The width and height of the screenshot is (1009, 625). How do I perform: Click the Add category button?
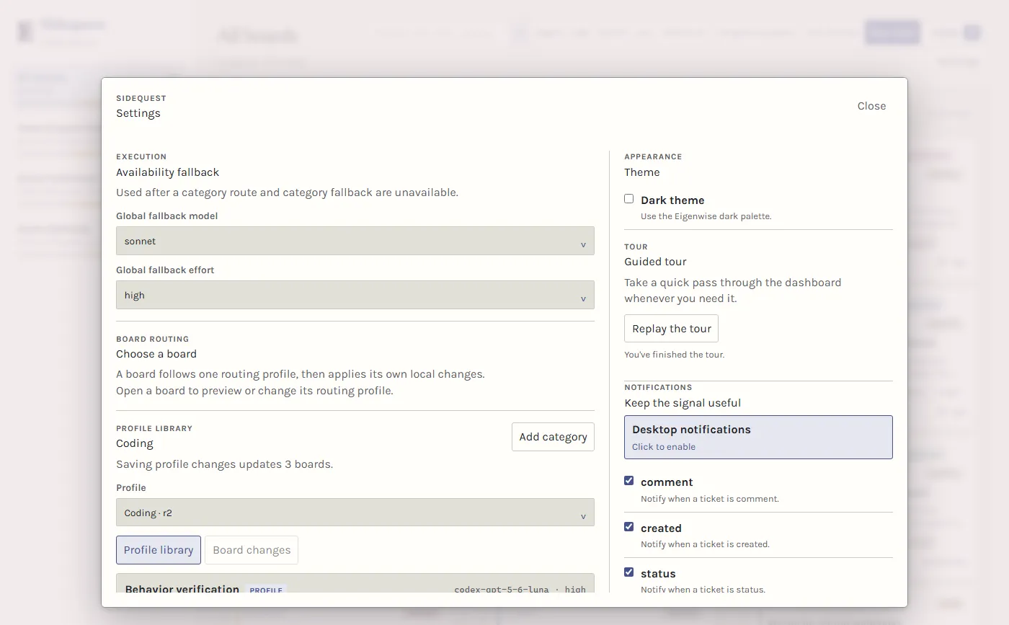(x=553, y=437)
